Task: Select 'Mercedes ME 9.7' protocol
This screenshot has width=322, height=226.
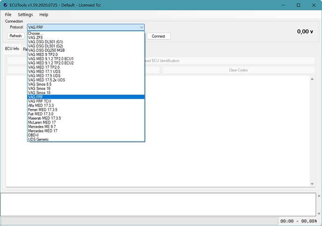Action: click(x=86, y=127)
